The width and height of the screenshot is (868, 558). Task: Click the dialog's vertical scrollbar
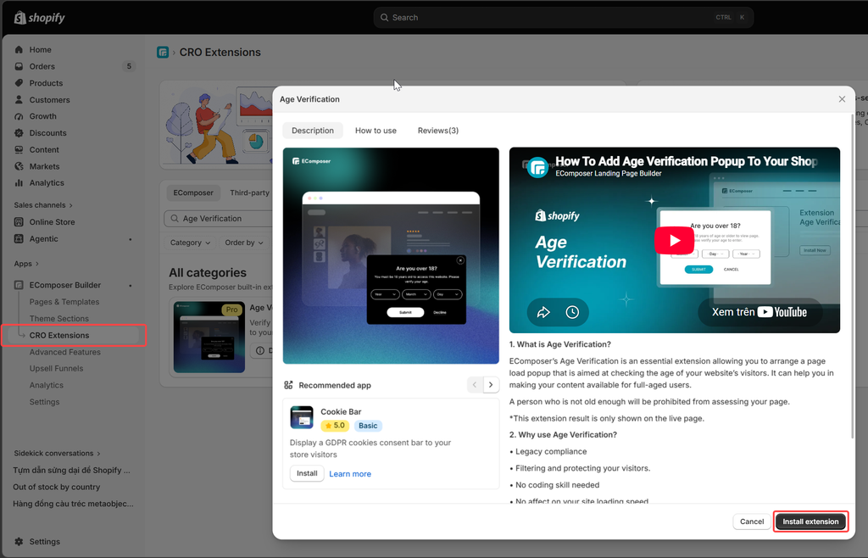click(853, 276)
